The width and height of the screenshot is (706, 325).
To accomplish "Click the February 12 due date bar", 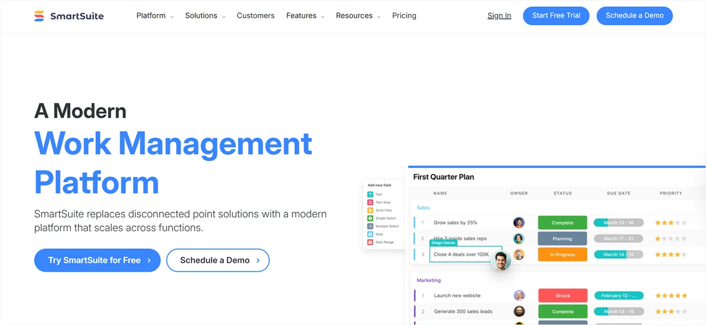I will click(x=618, y=295).
